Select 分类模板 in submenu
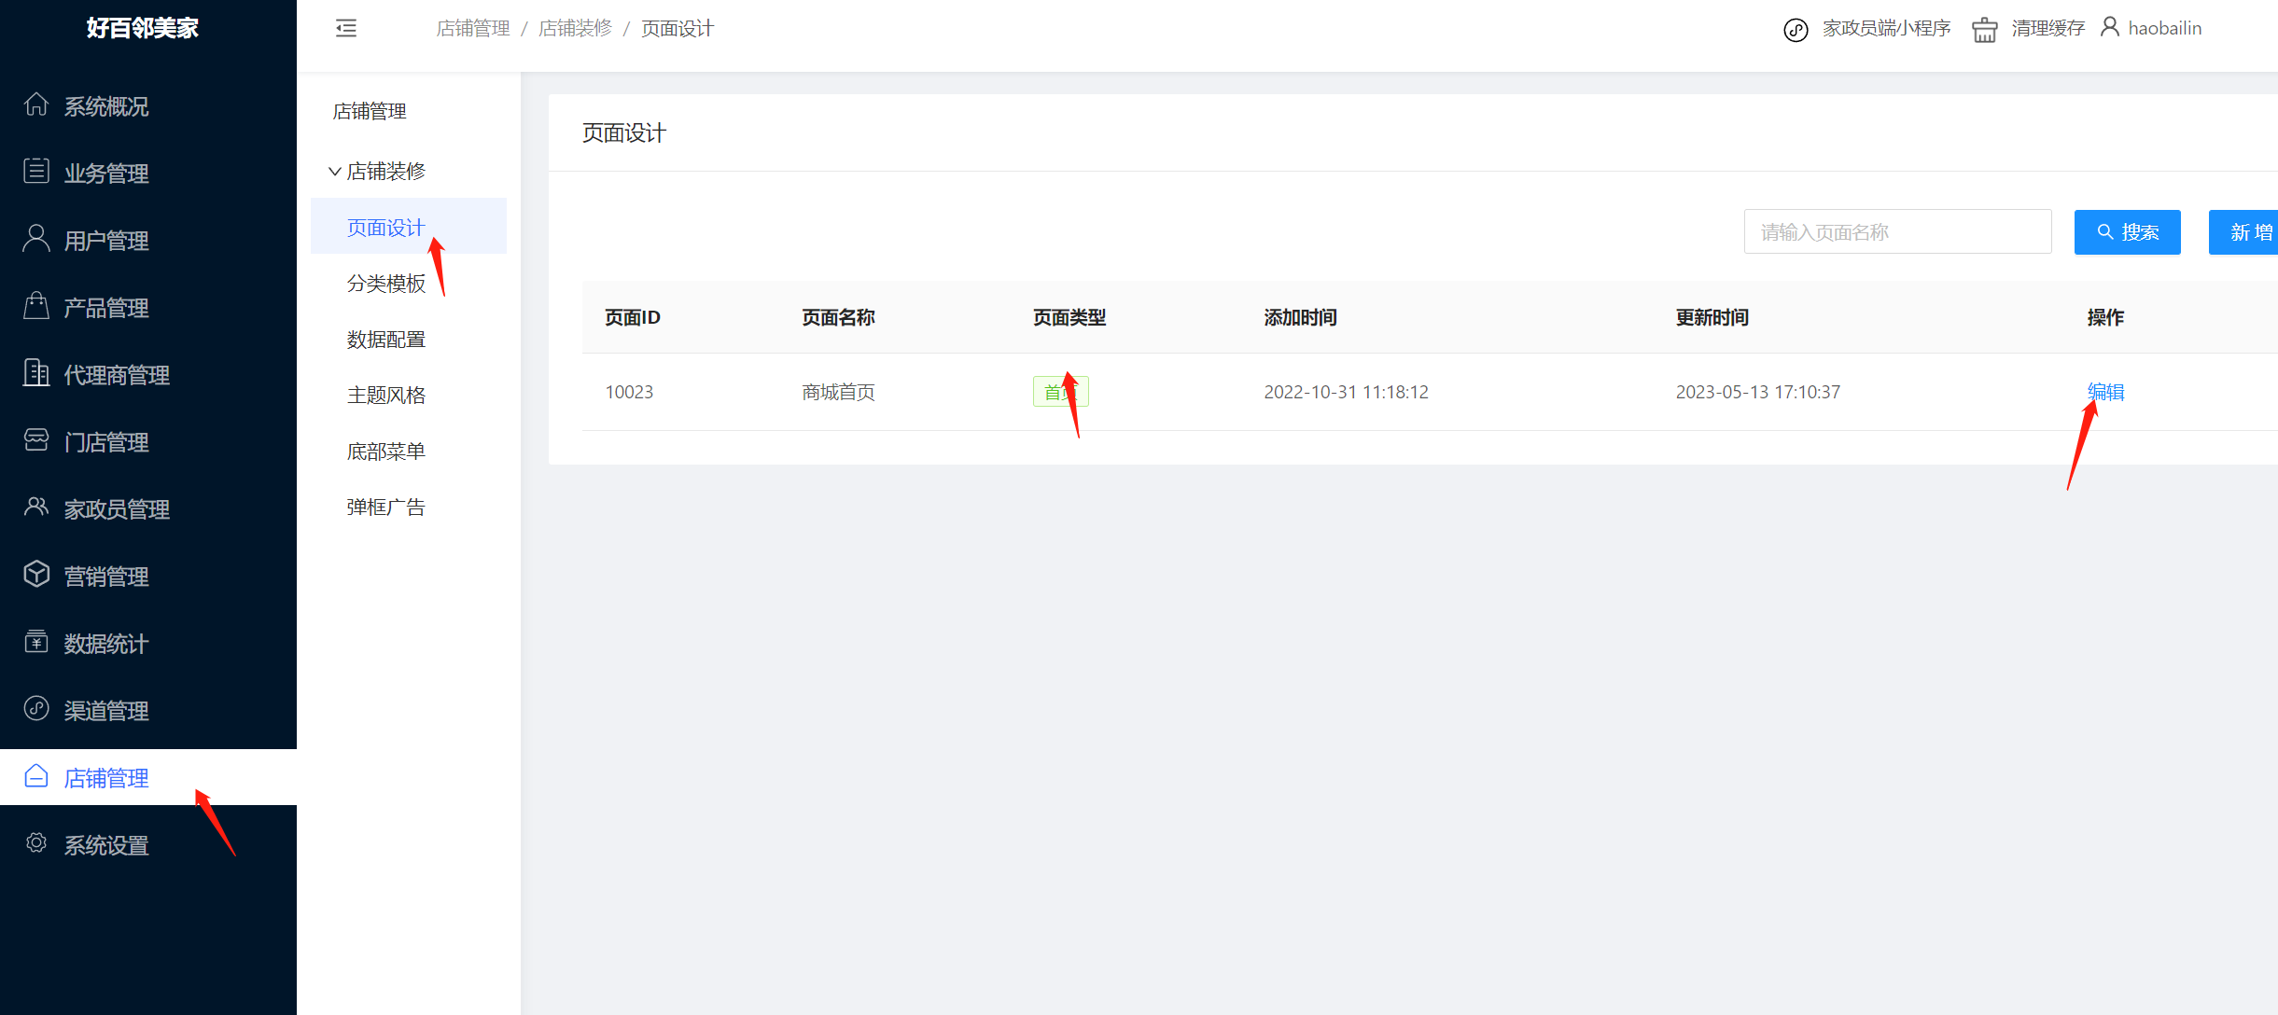The height and width of the screenshot is (1015, 2278). point(386,284)
